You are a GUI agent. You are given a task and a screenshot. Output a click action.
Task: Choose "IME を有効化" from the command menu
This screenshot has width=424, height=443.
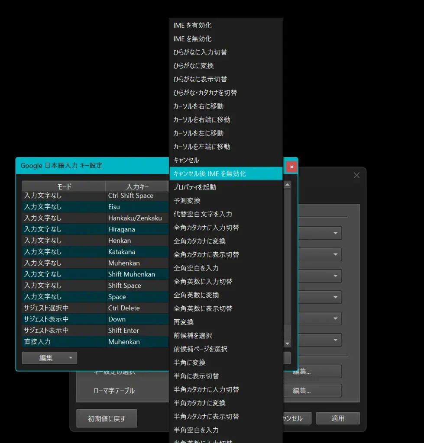click(x=226, y=26)
